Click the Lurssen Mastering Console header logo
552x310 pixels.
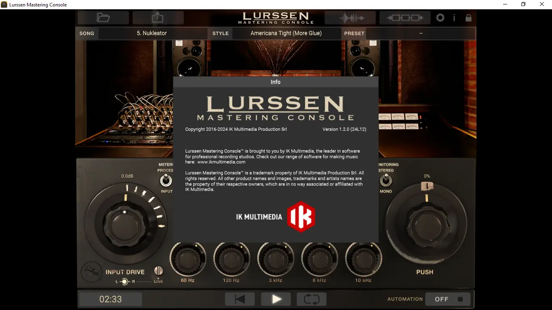(276, 18)
